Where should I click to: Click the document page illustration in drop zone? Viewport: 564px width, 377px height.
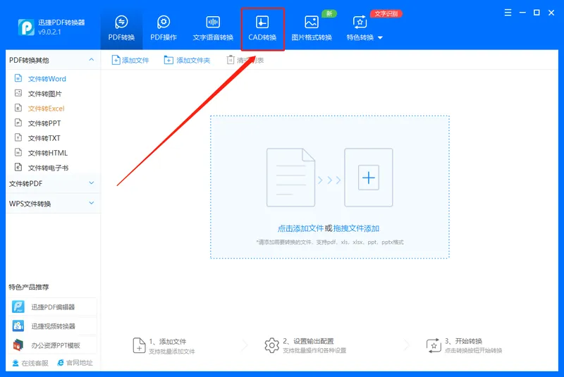(x=290, y=178)
